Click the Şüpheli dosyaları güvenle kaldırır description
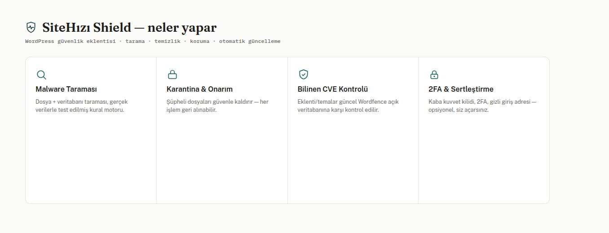Screen dimensions: 609x233 [x=217, y=106]
